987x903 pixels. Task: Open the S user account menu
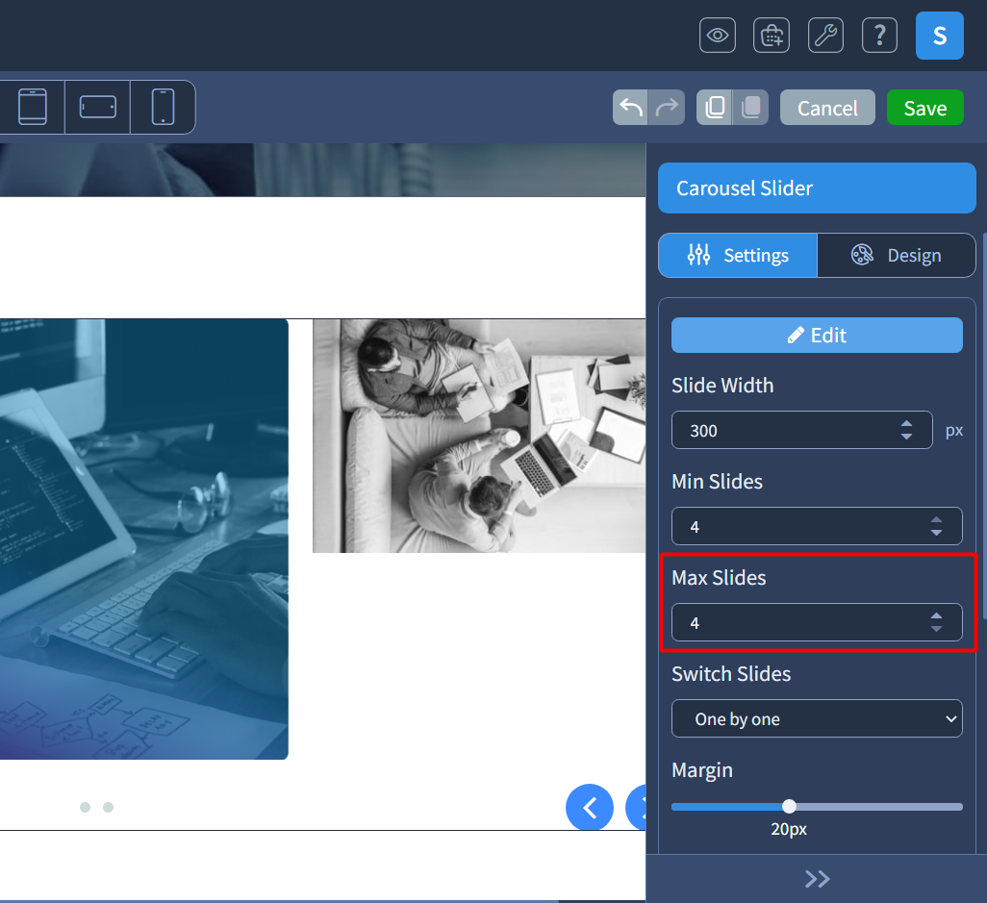tap(939, 36)
